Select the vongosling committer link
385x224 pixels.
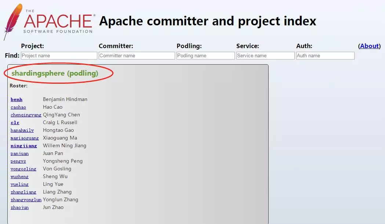coord(23,169)
